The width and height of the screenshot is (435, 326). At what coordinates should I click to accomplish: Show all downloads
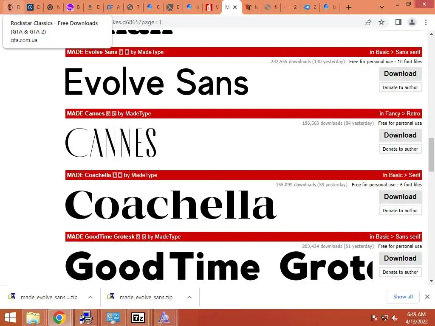coord(403,297)
